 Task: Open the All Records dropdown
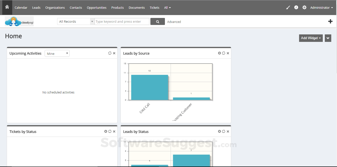76,21
